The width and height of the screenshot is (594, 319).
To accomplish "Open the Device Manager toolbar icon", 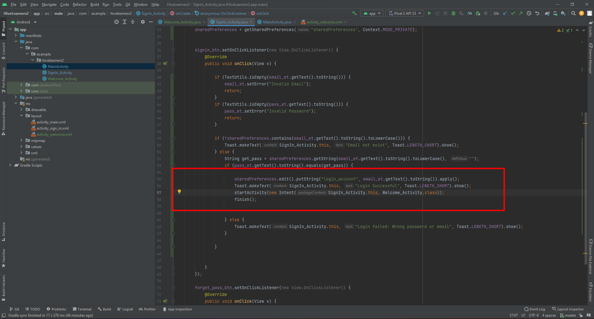I will (555, 13).
